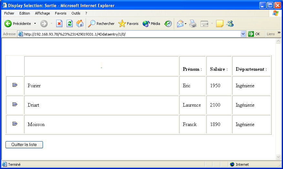
Task: Click the Stop loading toolbar icon
Action: pos(59,24)
